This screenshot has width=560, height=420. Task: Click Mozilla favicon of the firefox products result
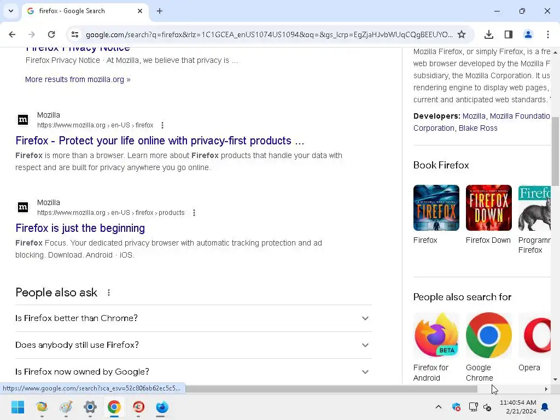click(23, 207)
